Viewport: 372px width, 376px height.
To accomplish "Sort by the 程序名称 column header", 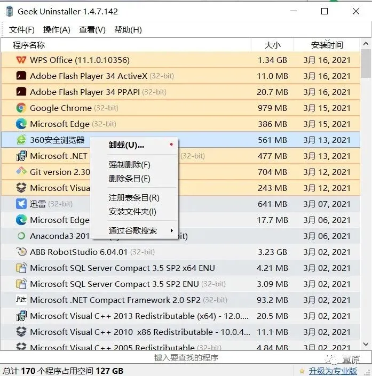I will click(126, 45).
